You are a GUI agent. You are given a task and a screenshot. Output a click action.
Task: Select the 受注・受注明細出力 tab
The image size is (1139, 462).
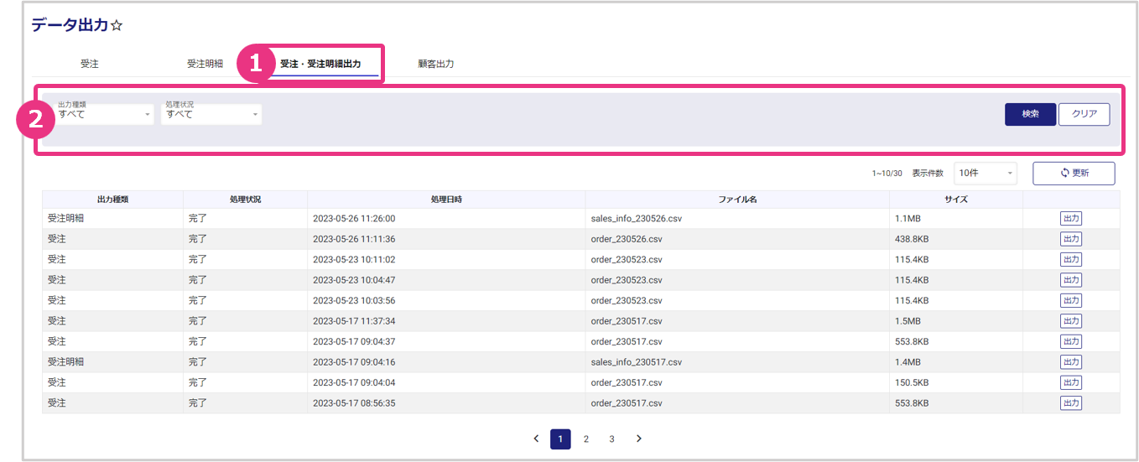click(x=320, y=64)
